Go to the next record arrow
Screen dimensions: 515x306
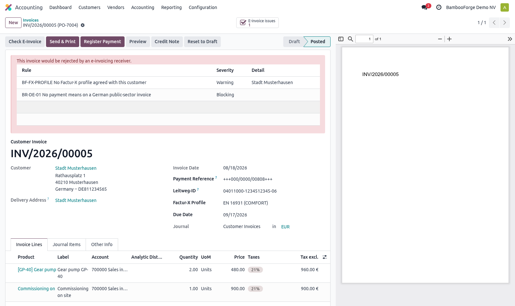pyautogui.click(x=504, y=23)
